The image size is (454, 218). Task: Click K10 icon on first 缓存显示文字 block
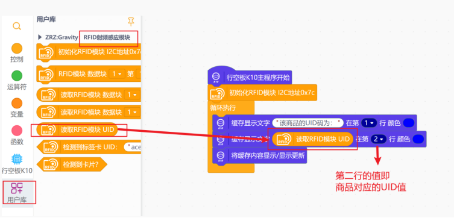coord(221,123)
